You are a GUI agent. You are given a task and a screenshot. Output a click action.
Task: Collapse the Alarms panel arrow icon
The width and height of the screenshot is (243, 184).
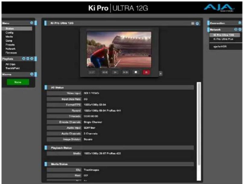point(32,74)
